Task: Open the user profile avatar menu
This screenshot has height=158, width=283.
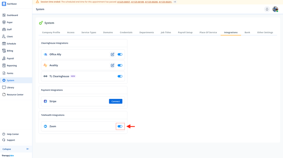Action: click(275, 9)
